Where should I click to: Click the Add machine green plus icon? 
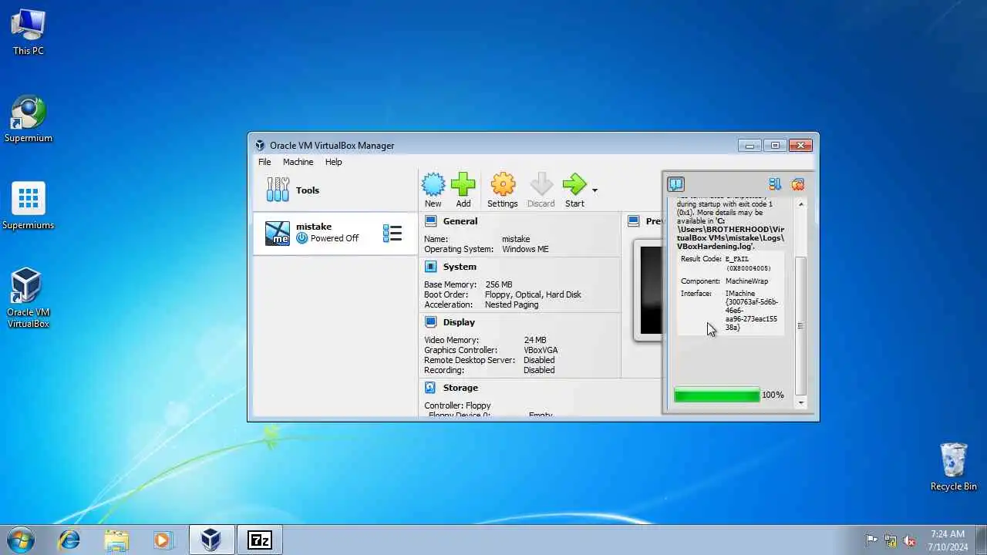pyautogui.click(x=463, y=190)
